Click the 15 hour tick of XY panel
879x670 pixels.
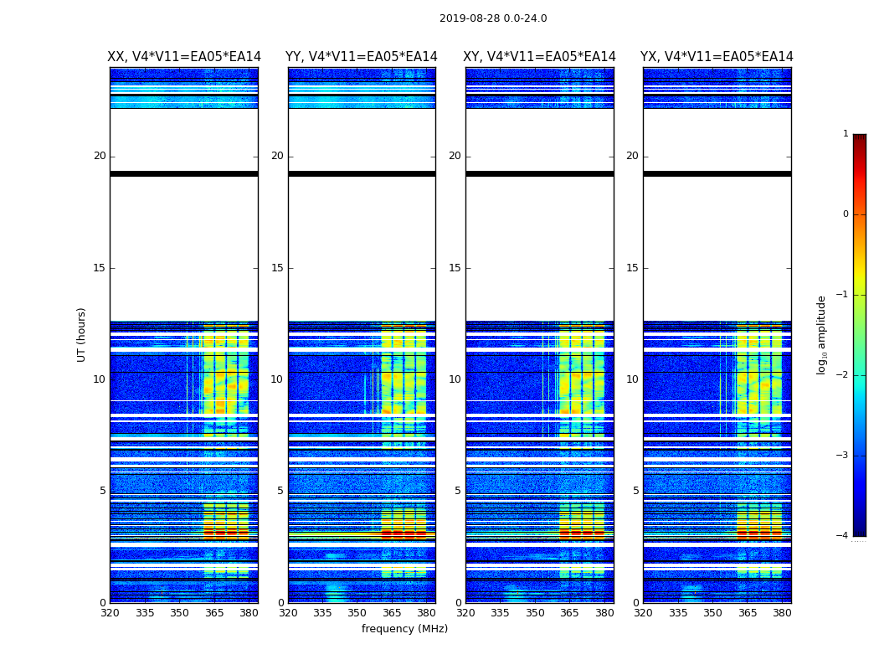[x=455, y=268]
